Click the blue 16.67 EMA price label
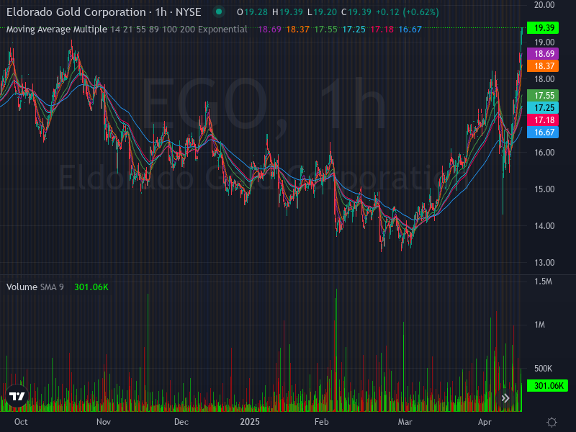576x432 pixels. click(543, 132)
